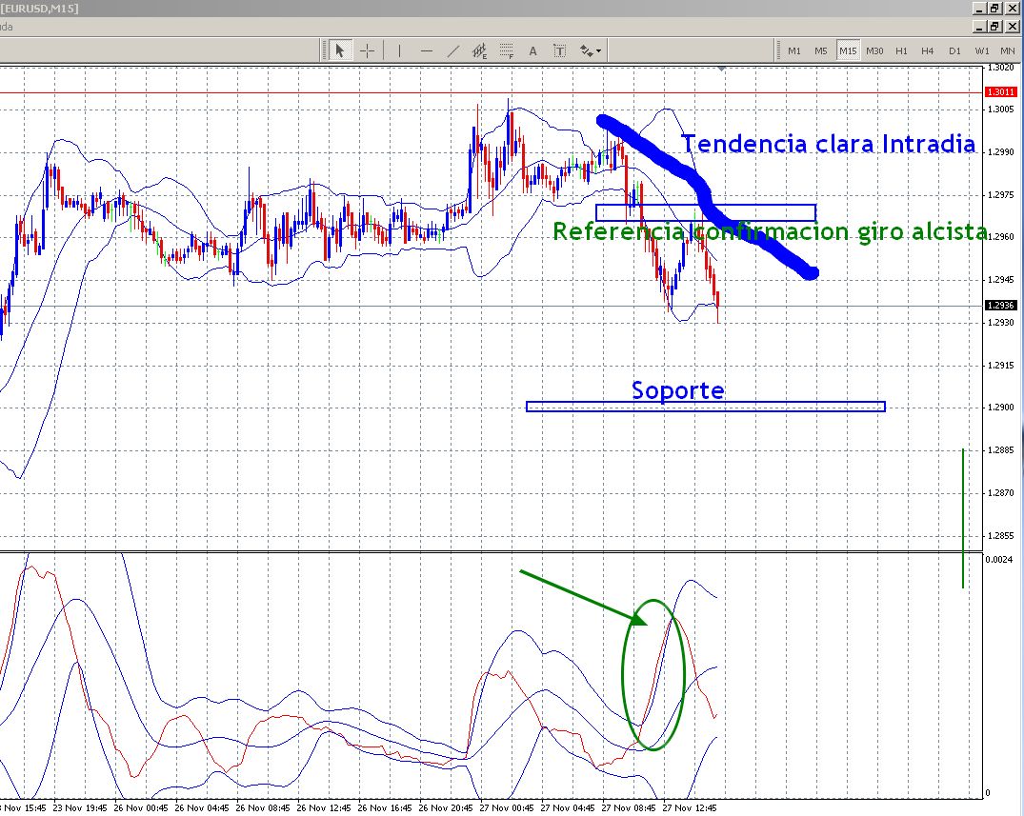Open the arrows and shapes dropdown
1024x816 pixels.
click(x=591, y=50)
